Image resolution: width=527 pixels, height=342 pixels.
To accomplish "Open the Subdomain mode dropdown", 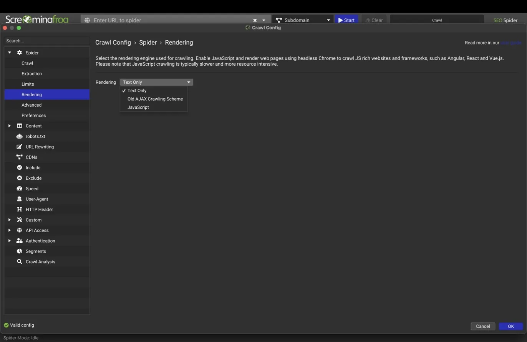I will click(328, 20).
